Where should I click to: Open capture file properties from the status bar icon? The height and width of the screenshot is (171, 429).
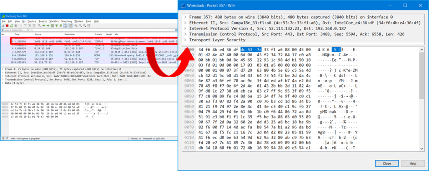point(7,138)
